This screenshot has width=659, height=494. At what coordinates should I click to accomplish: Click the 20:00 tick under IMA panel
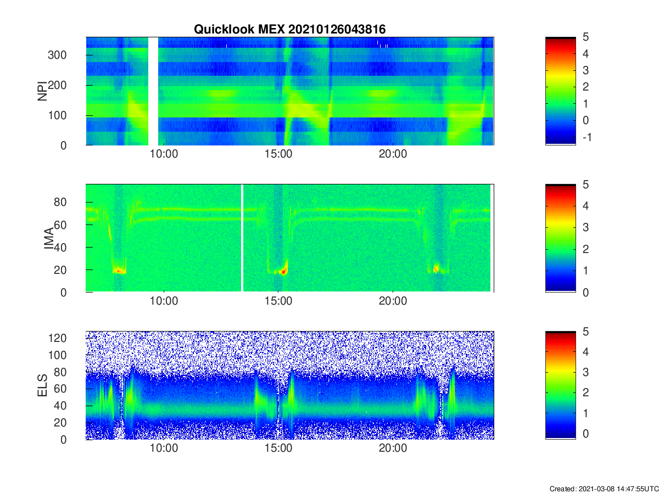(393, 301)
